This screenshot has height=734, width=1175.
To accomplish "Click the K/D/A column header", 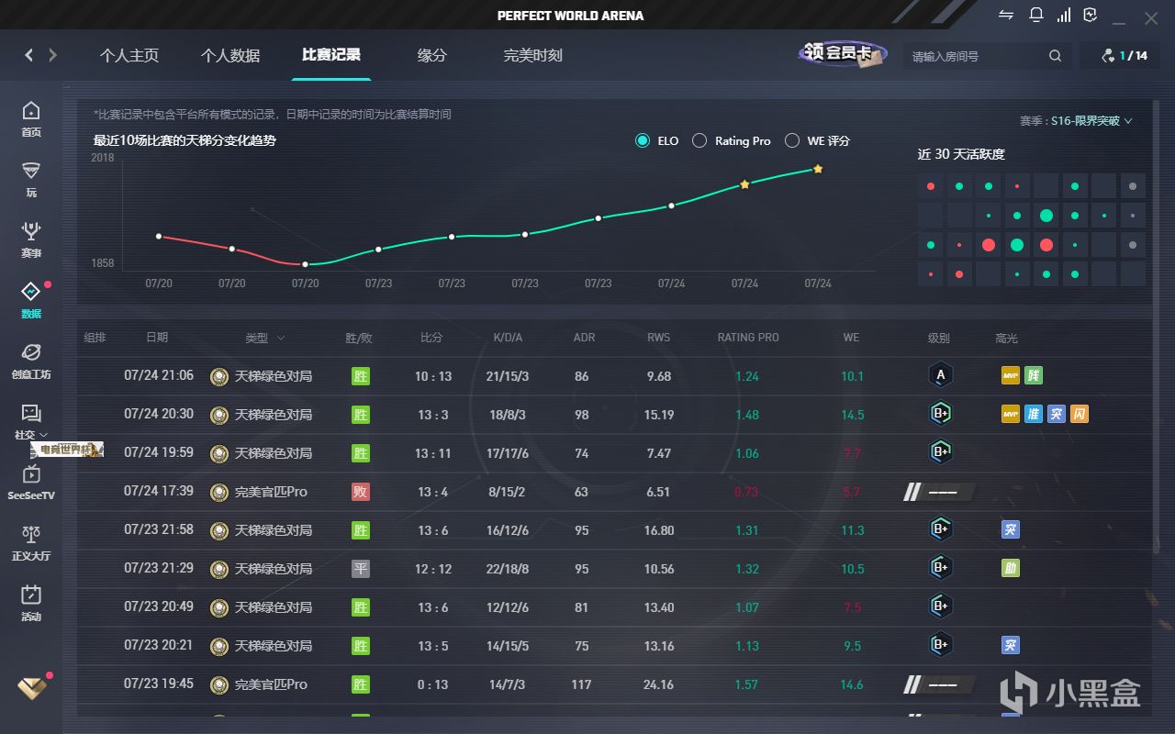I will 508,338.
